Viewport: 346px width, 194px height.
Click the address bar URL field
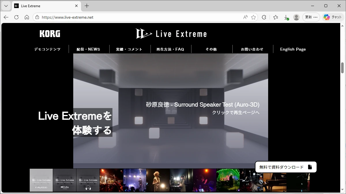(138, 17)
